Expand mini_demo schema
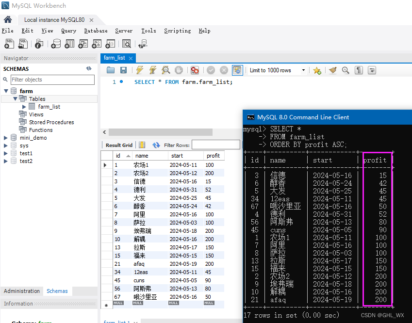This screenshot has width=412, height=323. (x=5, y=138)
